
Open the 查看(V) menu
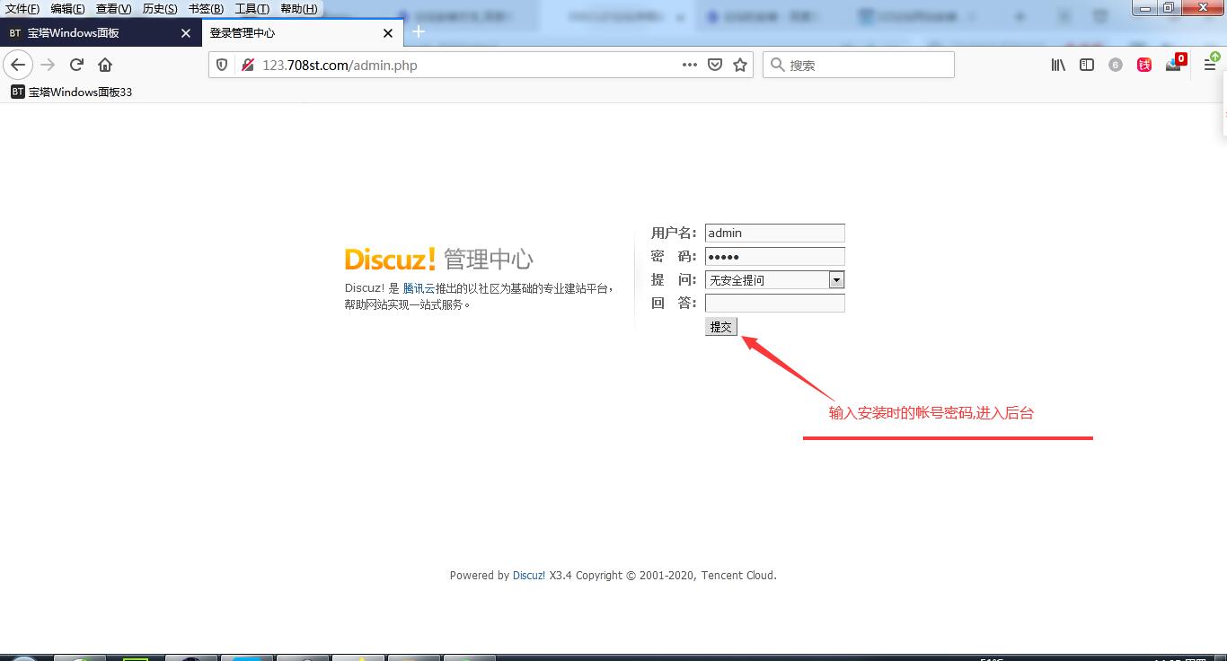[x=113, y=9]
